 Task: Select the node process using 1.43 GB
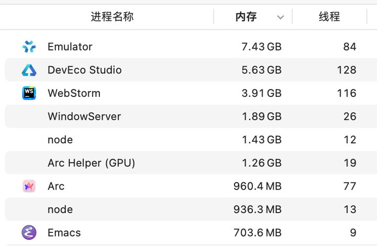coord(60,140)
